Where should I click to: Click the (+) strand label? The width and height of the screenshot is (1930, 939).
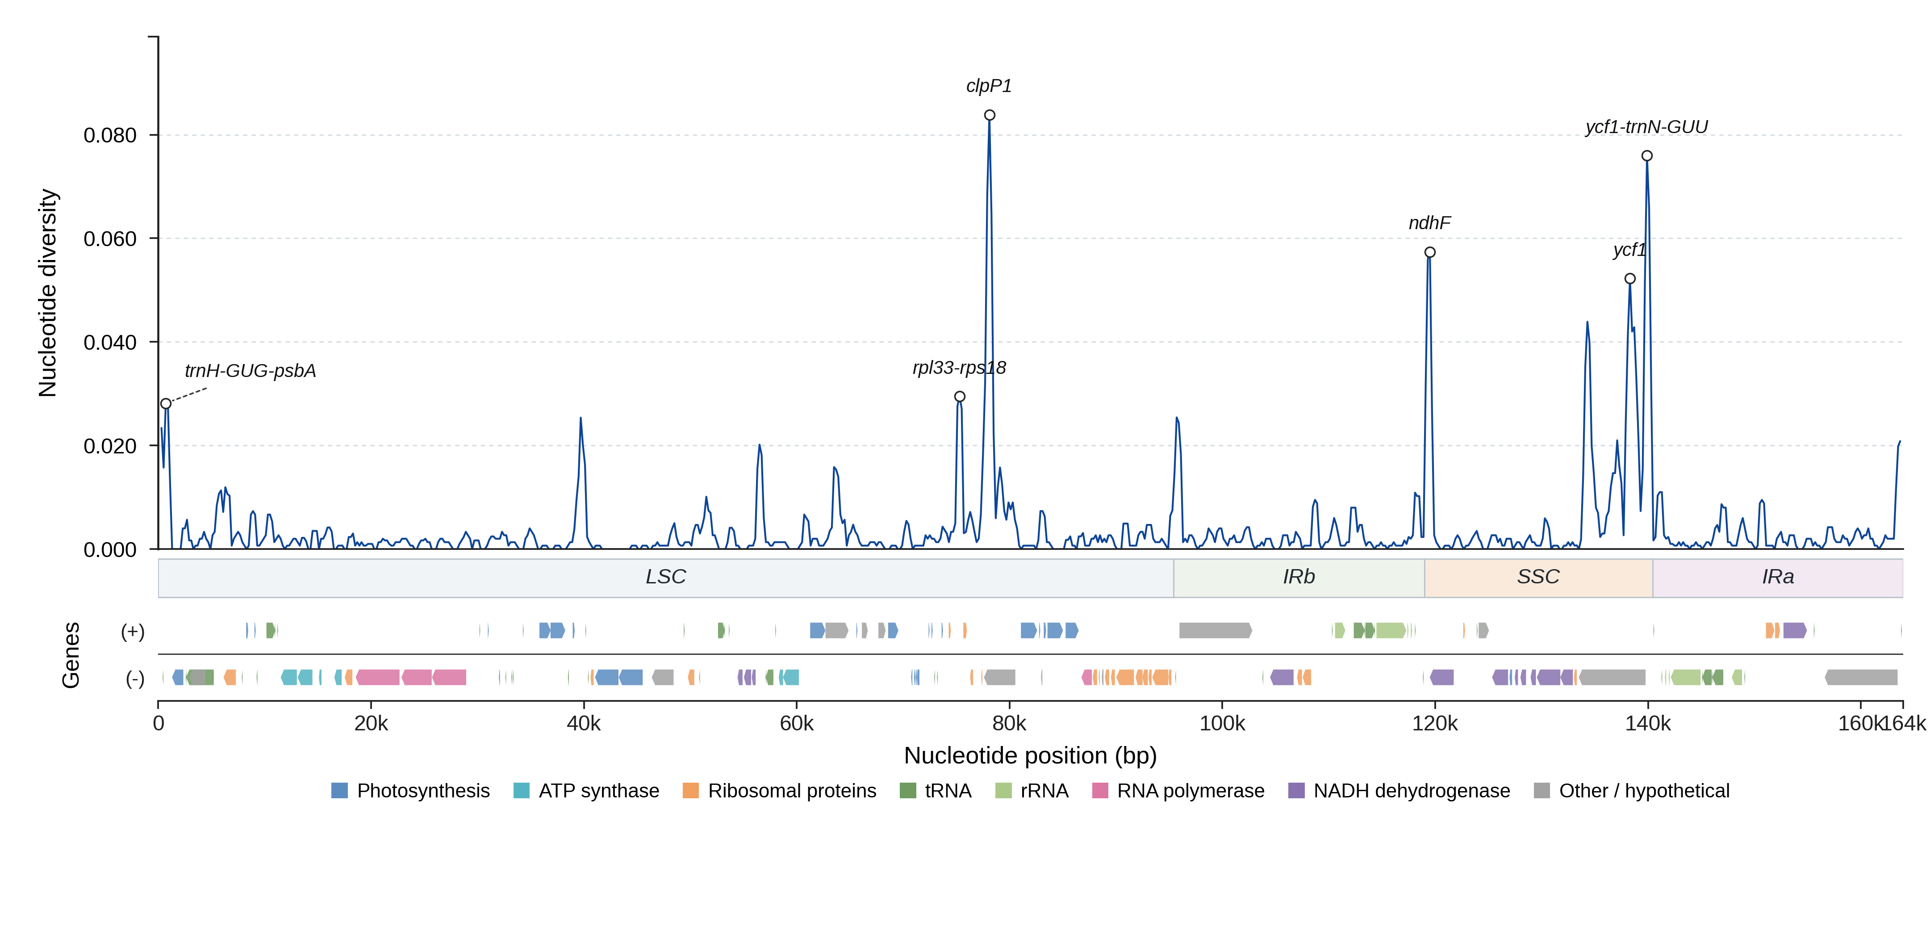[x=133, y=632]
